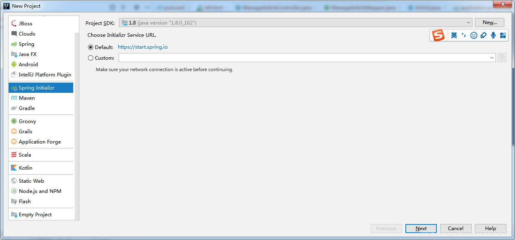515x240 pixels.
Task: Select JBoss project type icon
Action: tap(14, 24)
